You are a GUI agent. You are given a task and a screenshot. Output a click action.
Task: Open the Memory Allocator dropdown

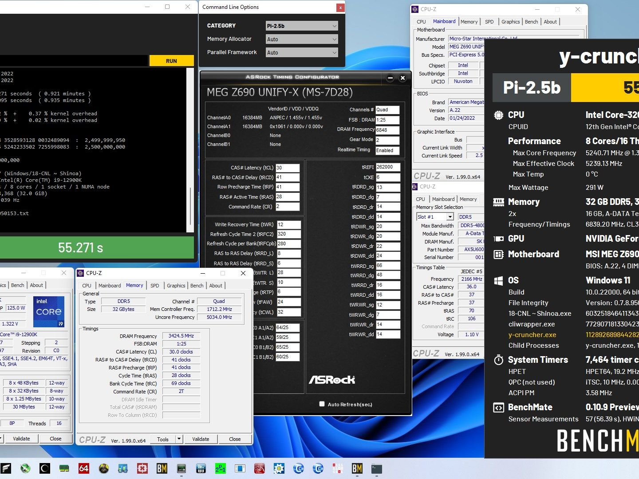[x=302, y=39]
